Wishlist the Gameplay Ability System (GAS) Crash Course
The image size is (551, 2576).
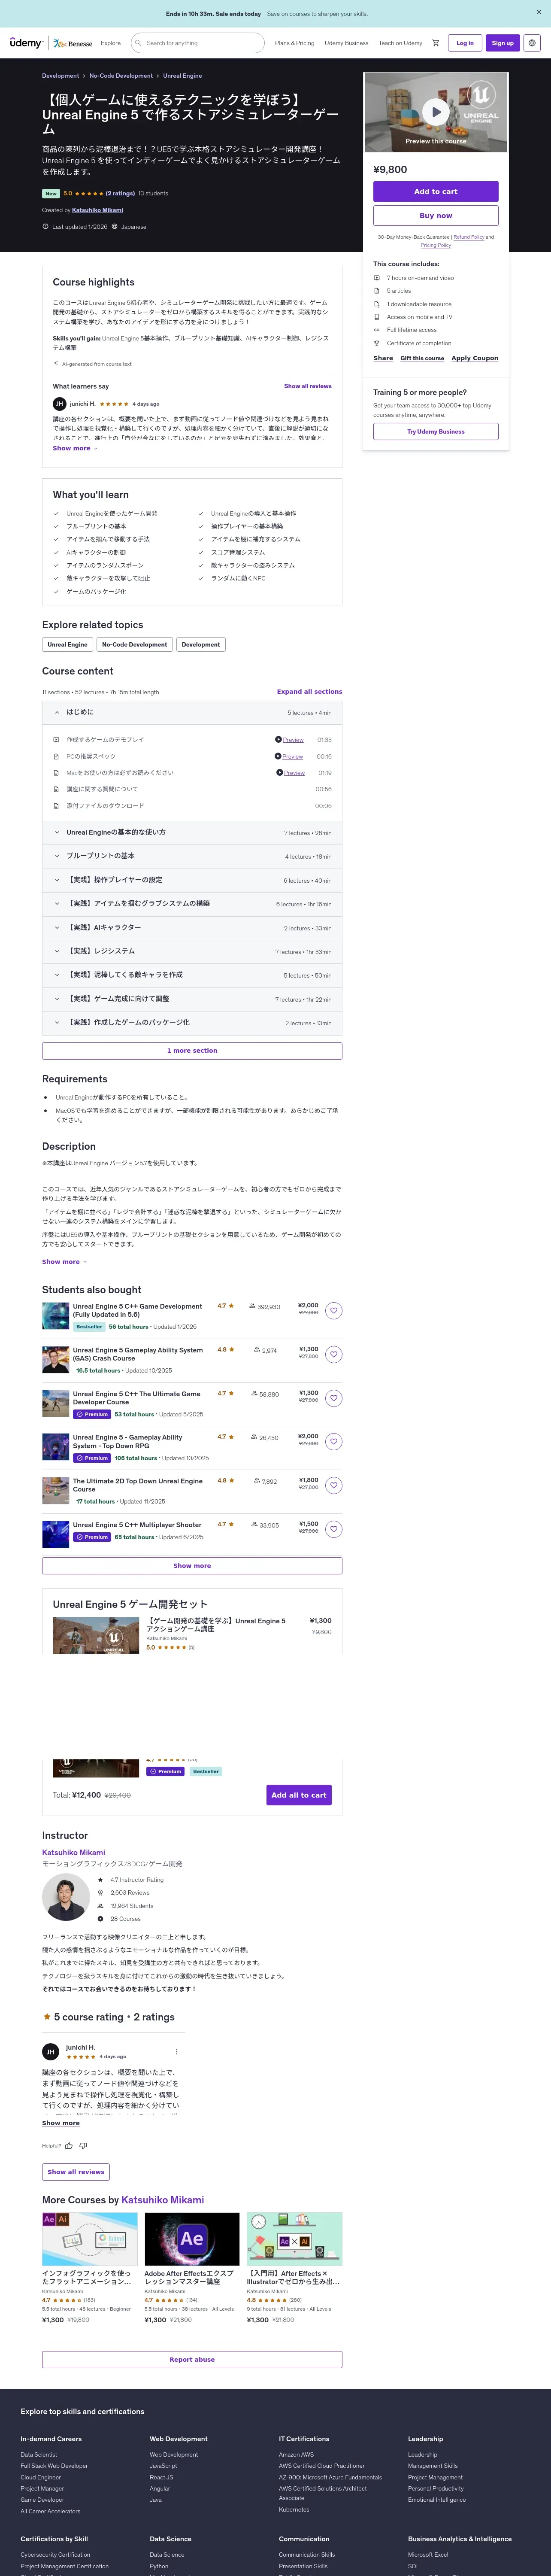pyautogui.click(x=334, y=1354)
